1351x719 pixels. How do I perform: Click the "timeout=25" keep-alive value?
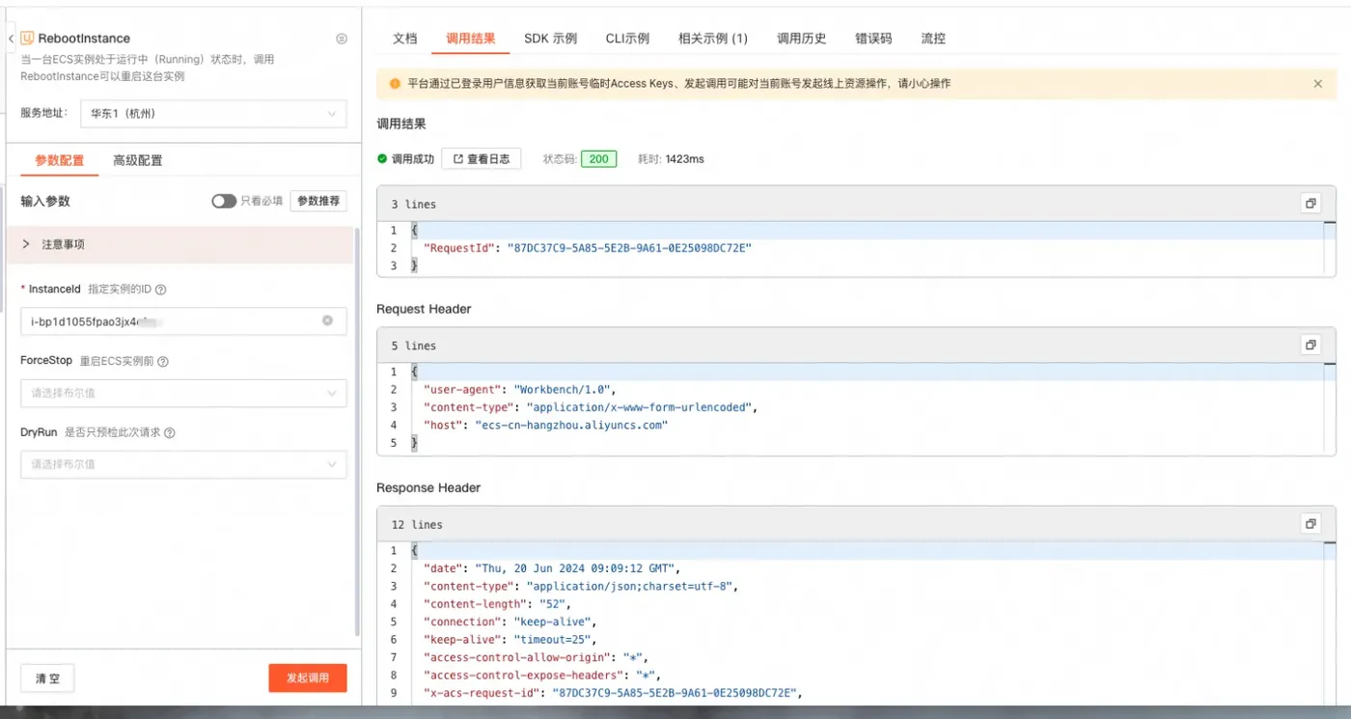pos(555,639)
